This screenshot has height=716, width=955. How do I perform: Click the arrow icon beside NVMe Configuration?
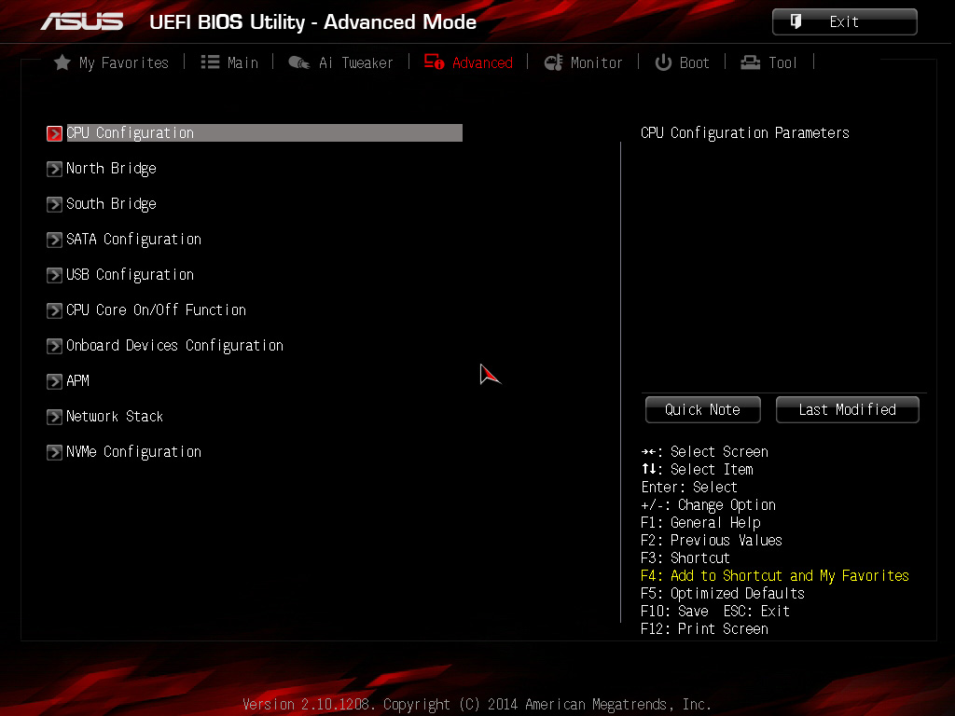click(x=54, y=452)
